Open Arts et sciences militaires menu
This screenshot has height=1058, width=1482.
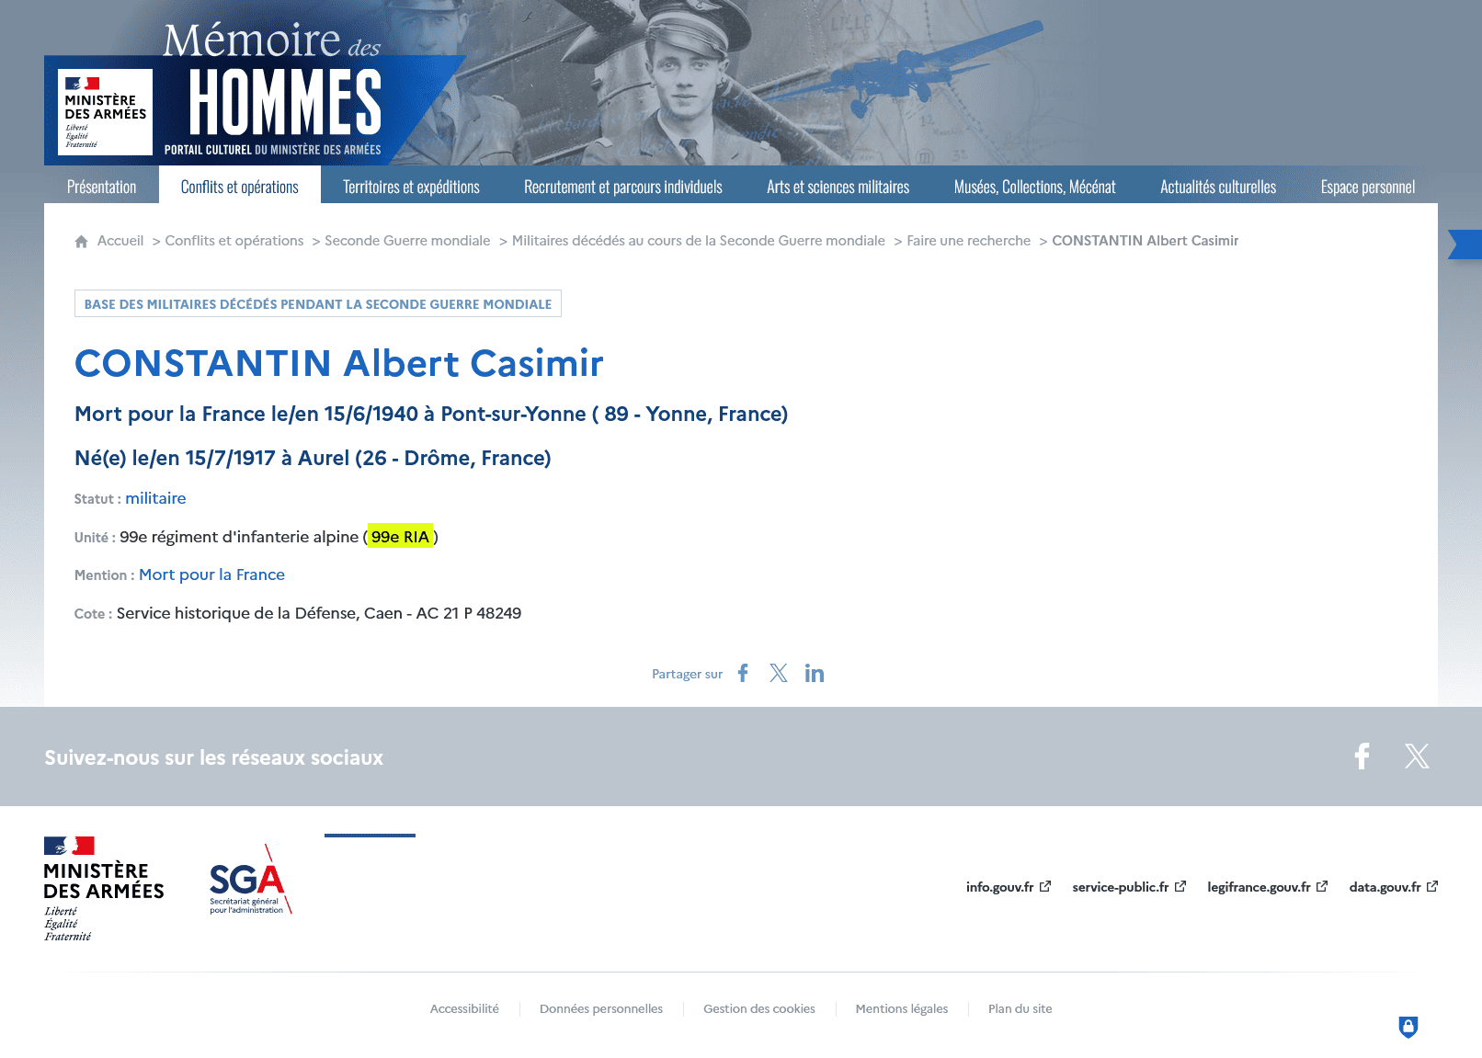point(838,187)
